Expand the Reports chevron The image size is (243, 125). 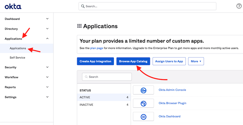coord(47,87)
